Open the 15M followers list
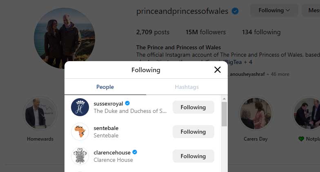 [205, 32]
